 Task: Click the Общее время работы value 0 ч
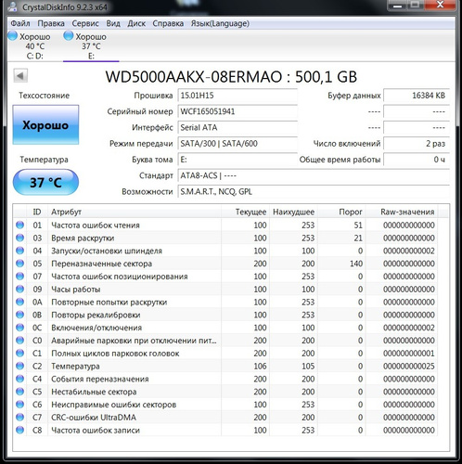(417, 160)
